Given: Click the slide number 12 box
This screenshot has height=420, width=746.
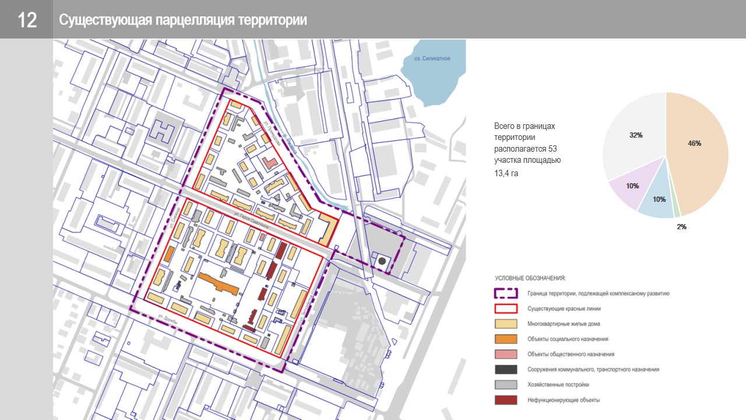Looking at the screenshot, I should click(27, 20).
